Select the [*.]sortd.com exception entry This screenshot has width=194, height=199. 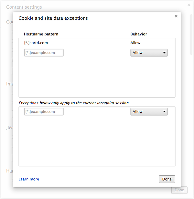36,43
